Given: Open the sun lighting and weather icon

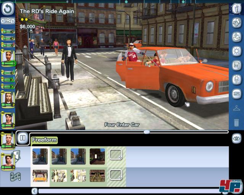Looking at the screenshot, I should tap(236, 51).
